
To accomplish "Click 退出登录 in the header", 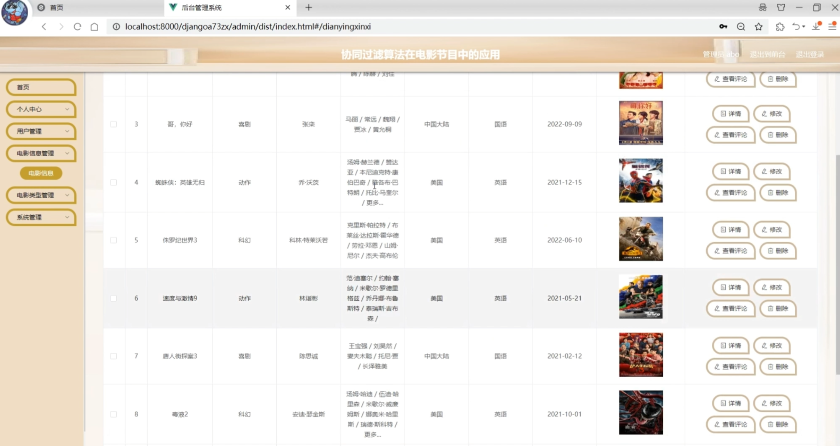I will coord(810,54).
